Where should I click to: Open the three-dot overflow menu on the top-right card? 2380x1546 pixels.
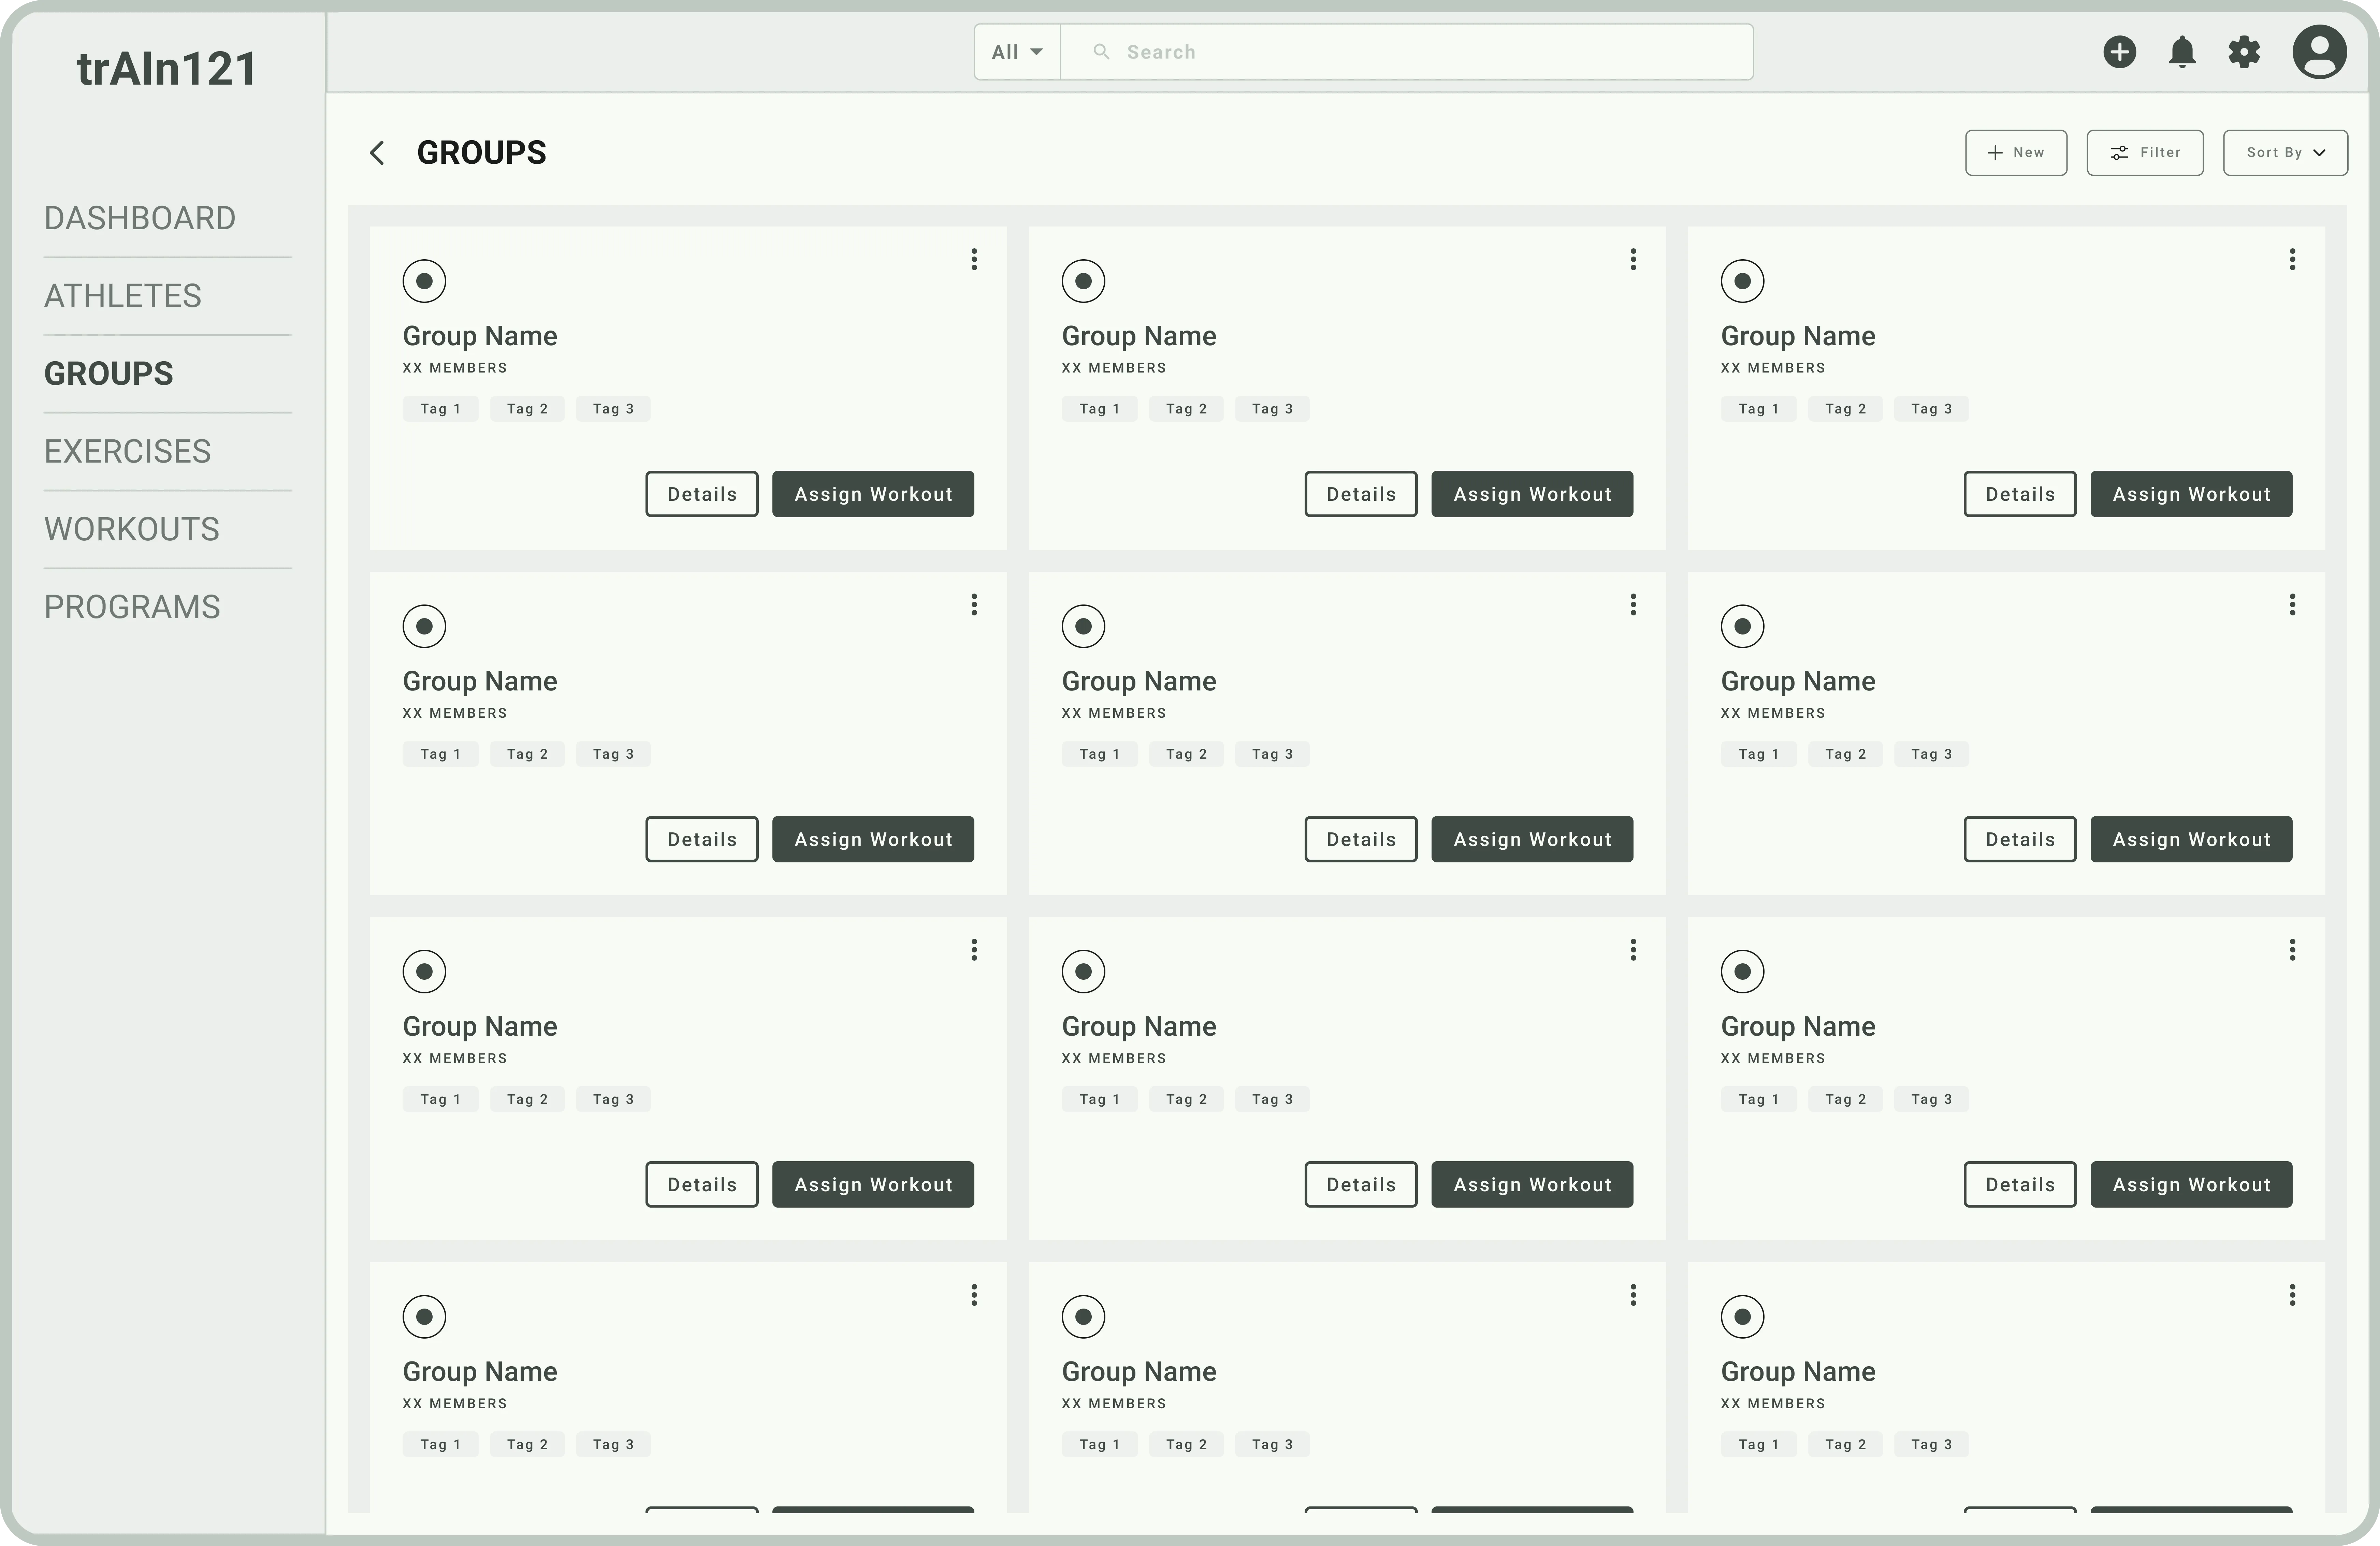2292,259
